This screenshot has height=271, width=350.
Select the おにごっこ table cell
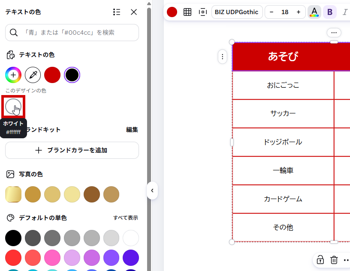pyautogui.click(x=283, y=85)
